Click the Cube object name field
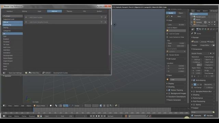 178,80
